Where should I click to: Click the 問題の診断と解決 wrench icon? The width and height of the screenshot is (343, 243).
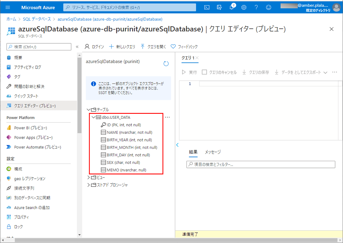click(x=9, y=86)
